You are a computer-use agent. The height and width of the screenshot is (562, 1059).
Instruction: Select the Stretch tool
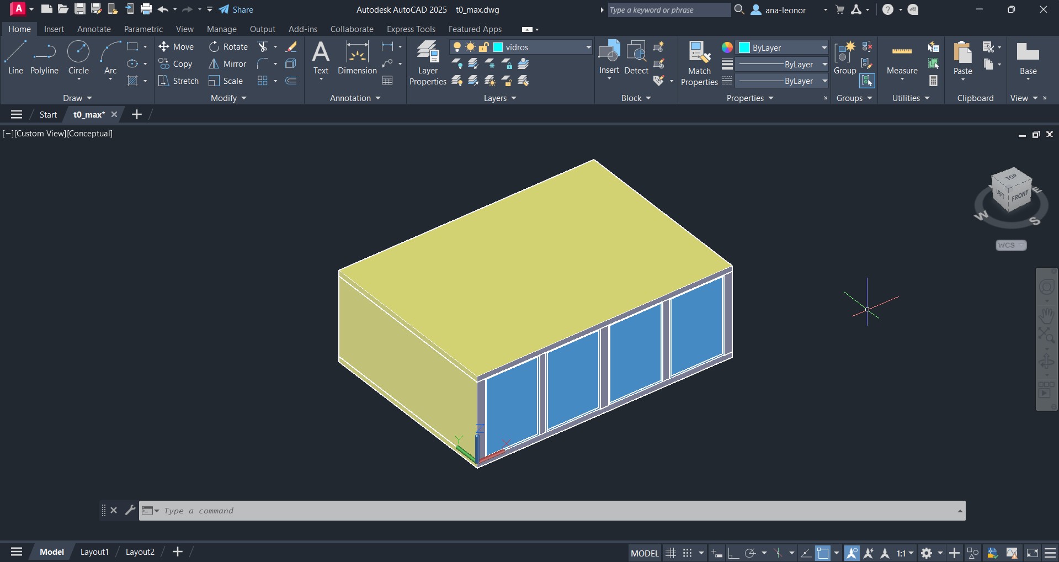pyautogui.click(x=178, y=81)
